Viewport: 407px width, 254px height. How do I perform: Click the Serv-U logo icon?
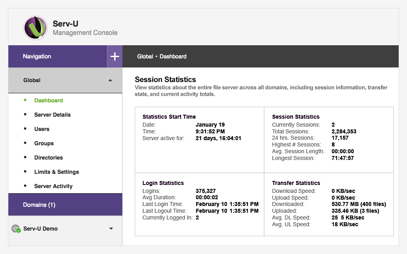(x=35, y=28)
